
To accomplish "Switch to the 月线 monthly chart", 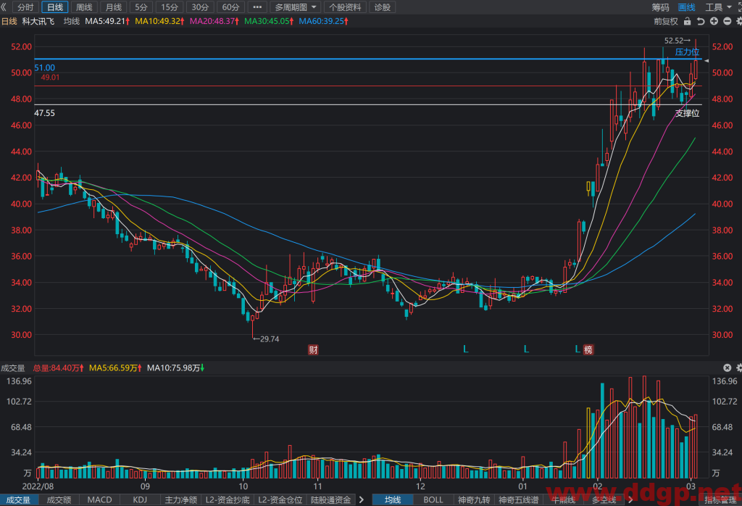I will [x=114, y=7].
